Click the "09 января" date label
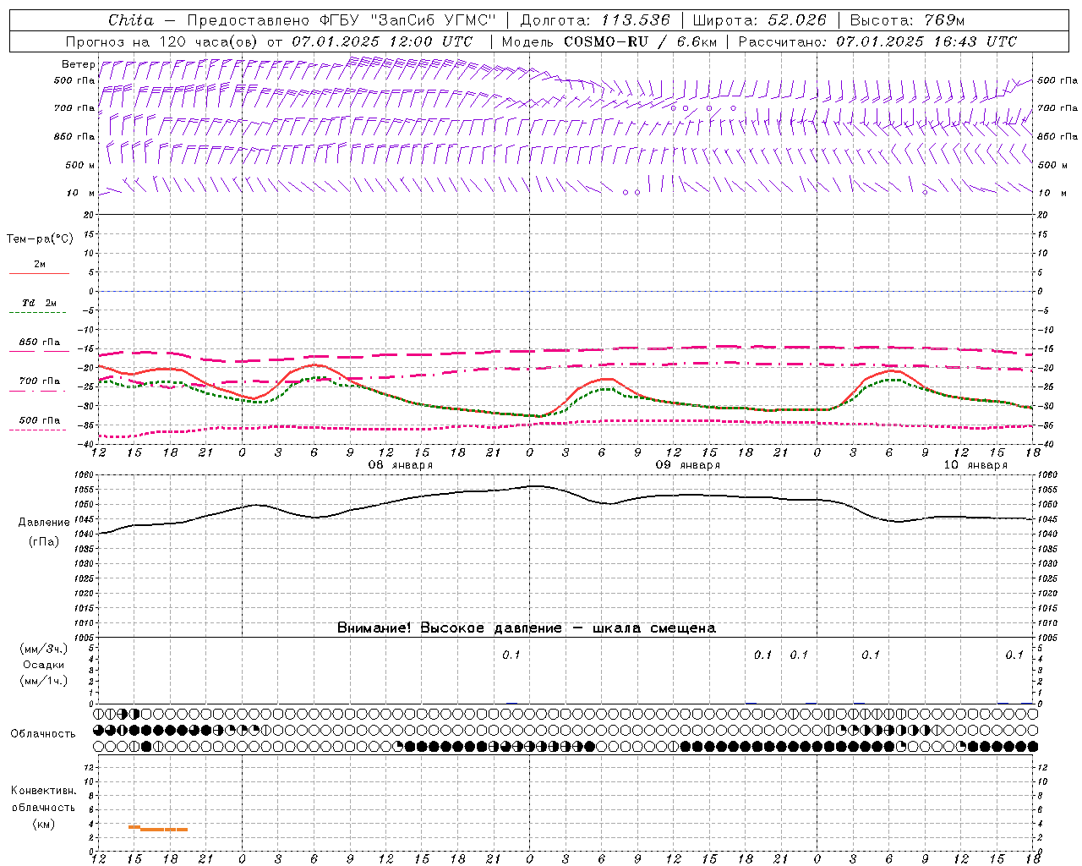The width and height of the screenshot is (1082, 866). point(688,465)
